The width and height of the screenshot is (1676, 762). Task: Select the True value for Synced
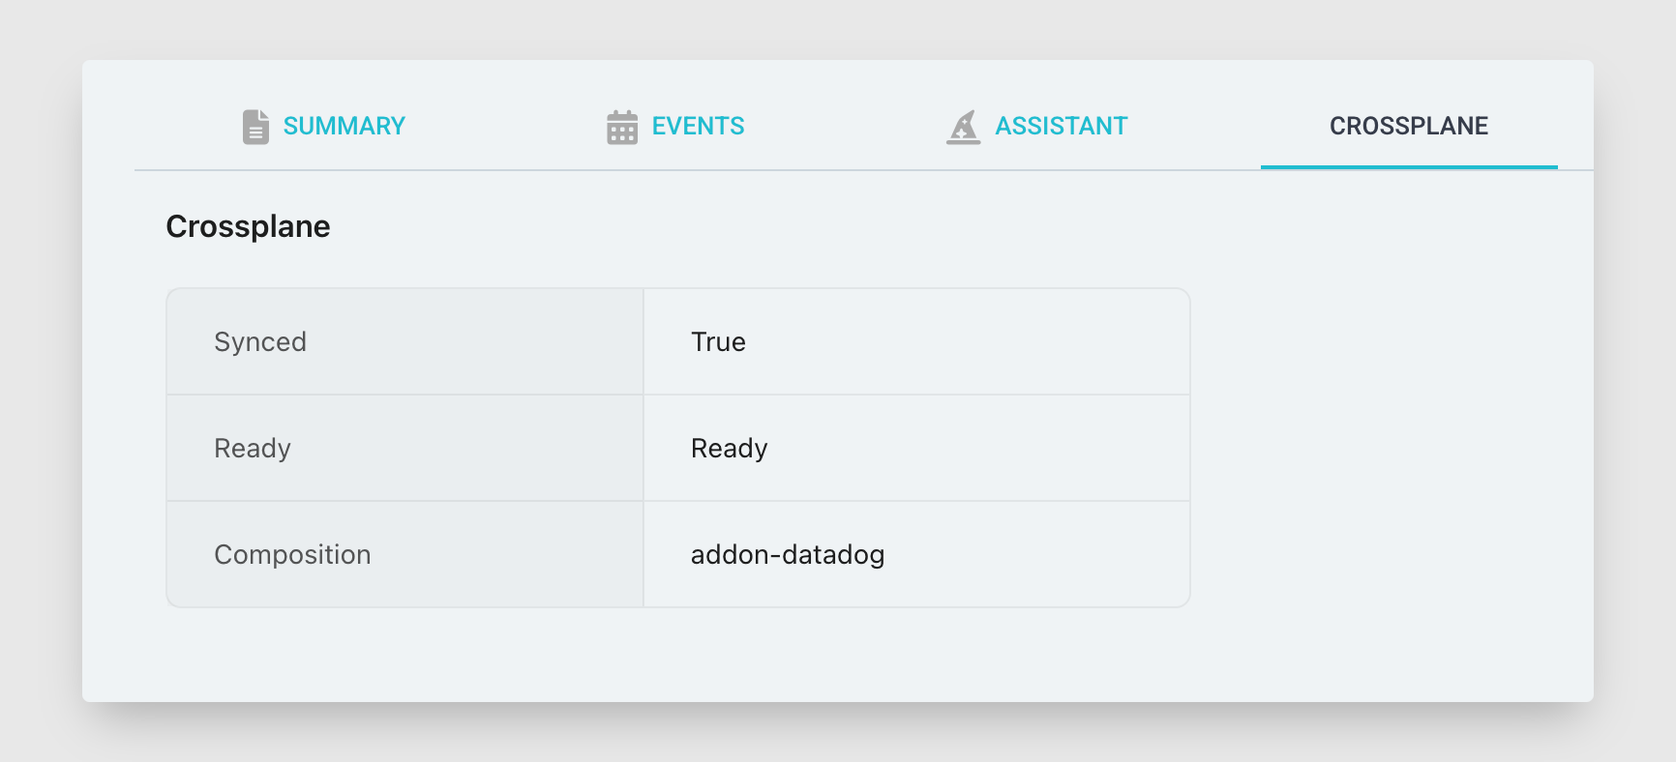point(718,341)
